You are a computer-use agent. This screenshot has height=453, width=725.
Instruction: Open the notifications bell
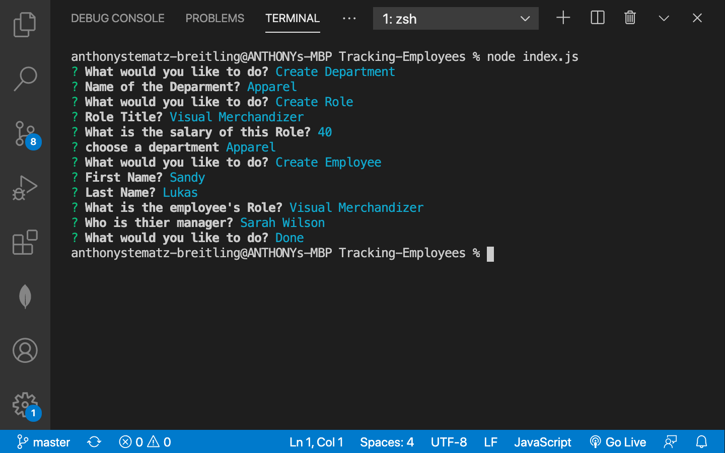701,442
